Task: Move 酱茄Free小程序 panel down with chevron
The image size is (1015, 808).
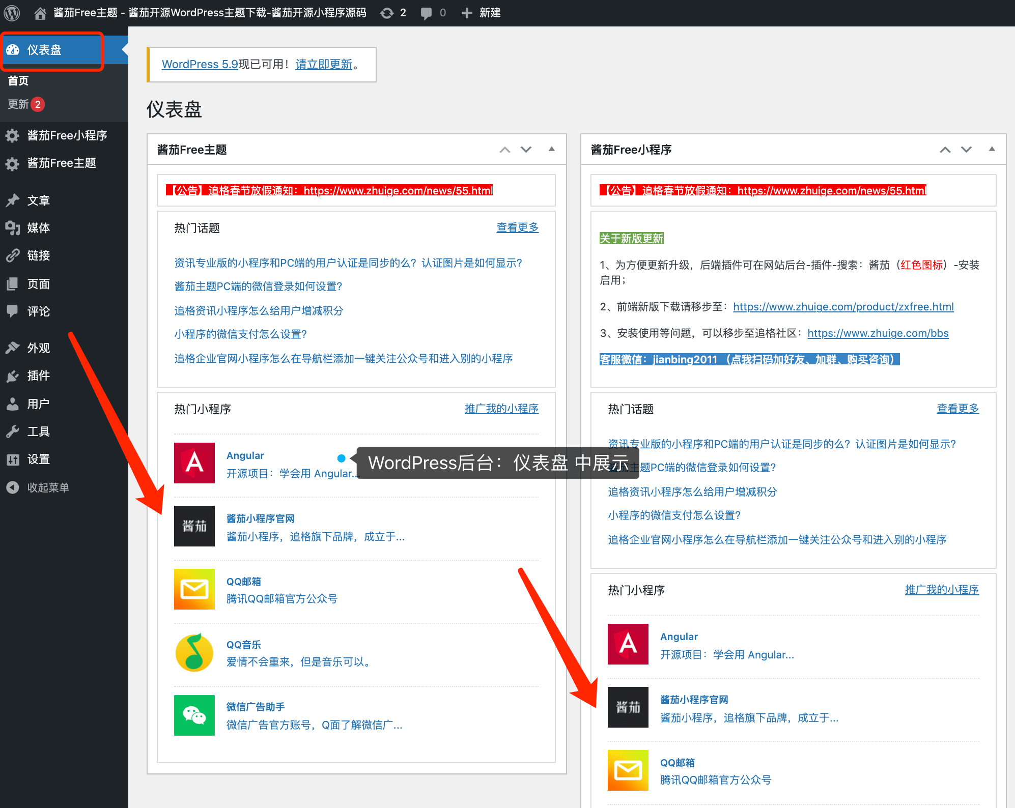Action: tap(967, 150)
